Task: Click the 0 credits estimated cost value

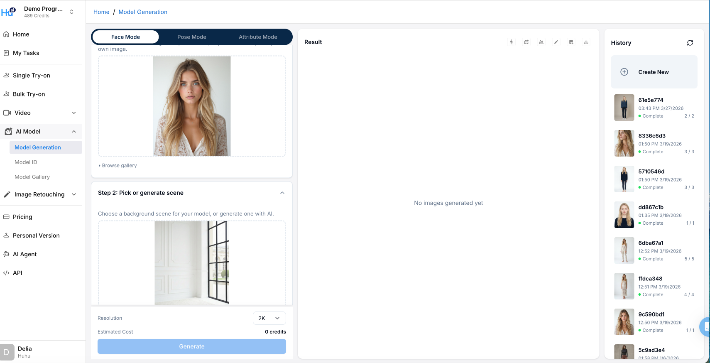Action: (275, 332)
